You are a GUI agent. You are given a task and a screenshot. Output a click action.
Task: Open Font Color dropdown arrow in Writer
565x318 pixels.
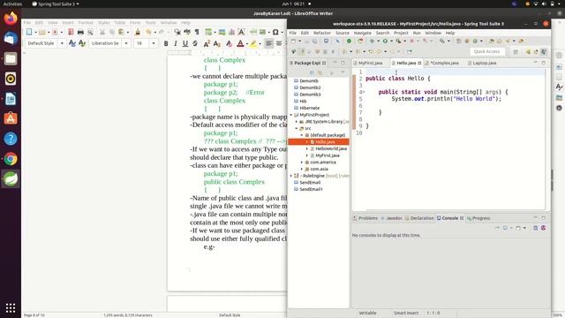(x=246, y=43)
